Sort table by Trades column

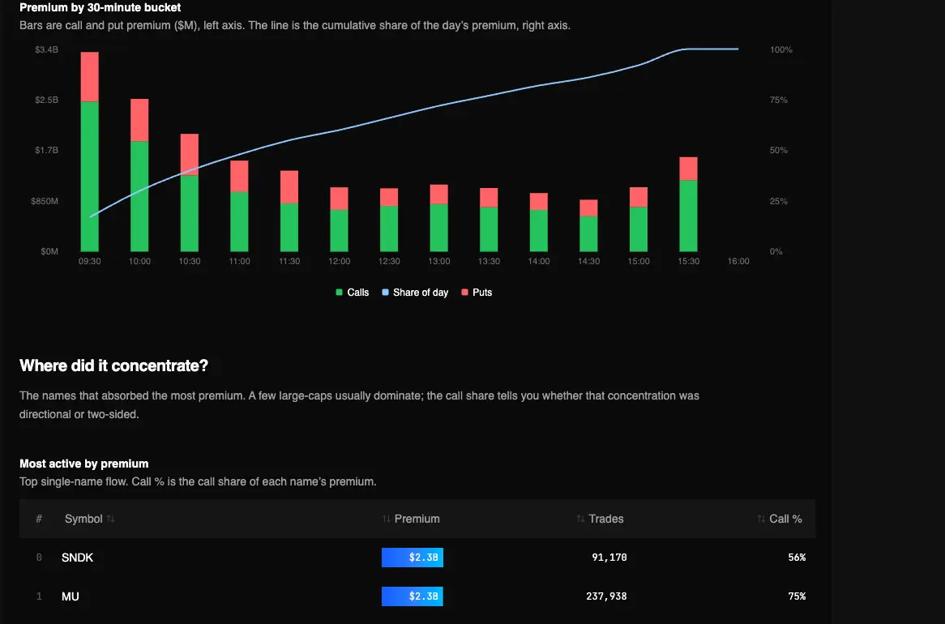coord(600,519)
